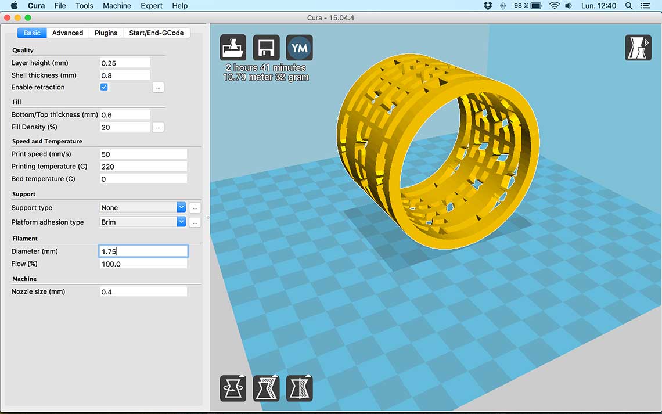This screenshot has width=662, height=414.
Task: Open the Support type dropdown
Action: tap(143, 207)
